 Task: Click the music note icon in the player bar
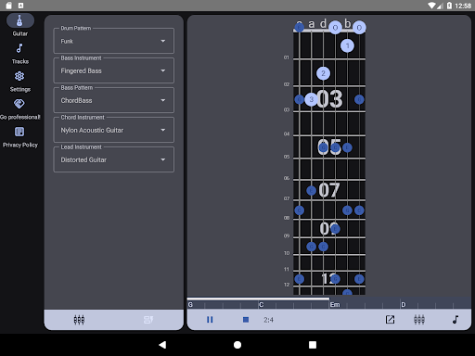pos(456,320)
